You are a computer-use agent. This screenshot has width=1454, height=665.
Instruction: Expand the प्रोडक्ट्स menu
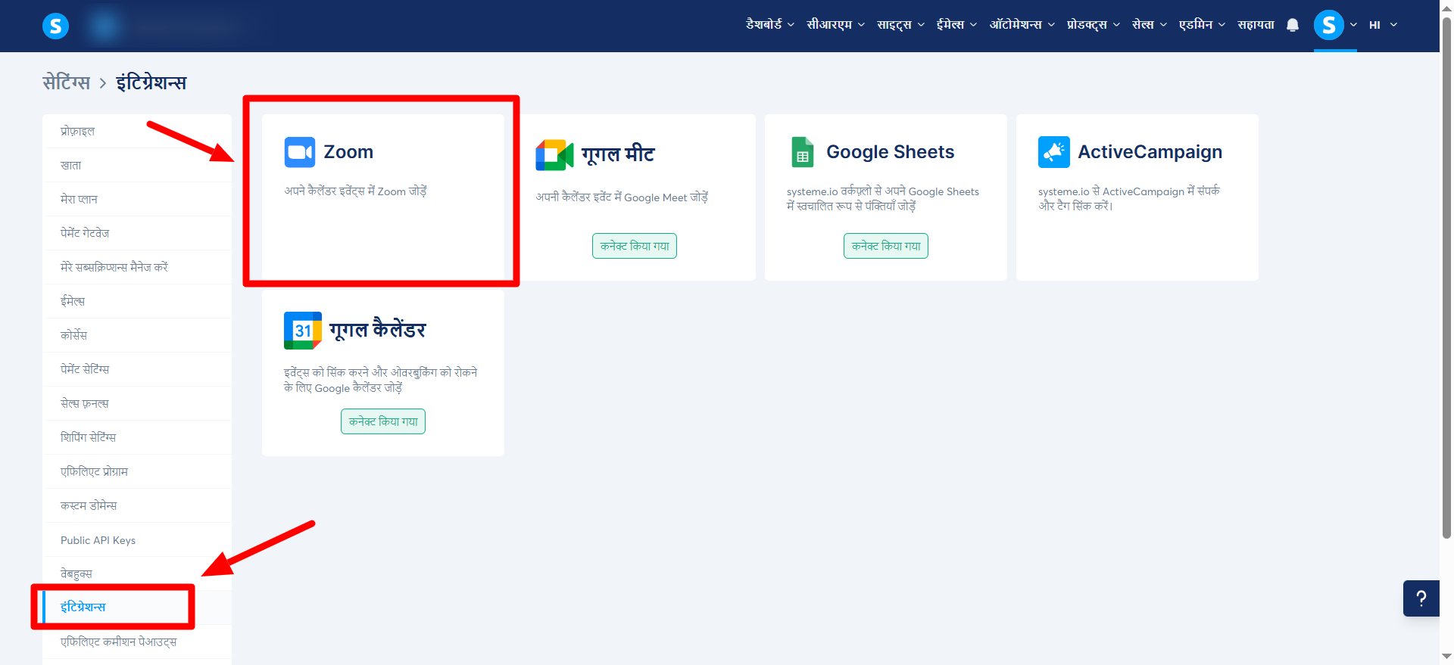pos(1094,25)
